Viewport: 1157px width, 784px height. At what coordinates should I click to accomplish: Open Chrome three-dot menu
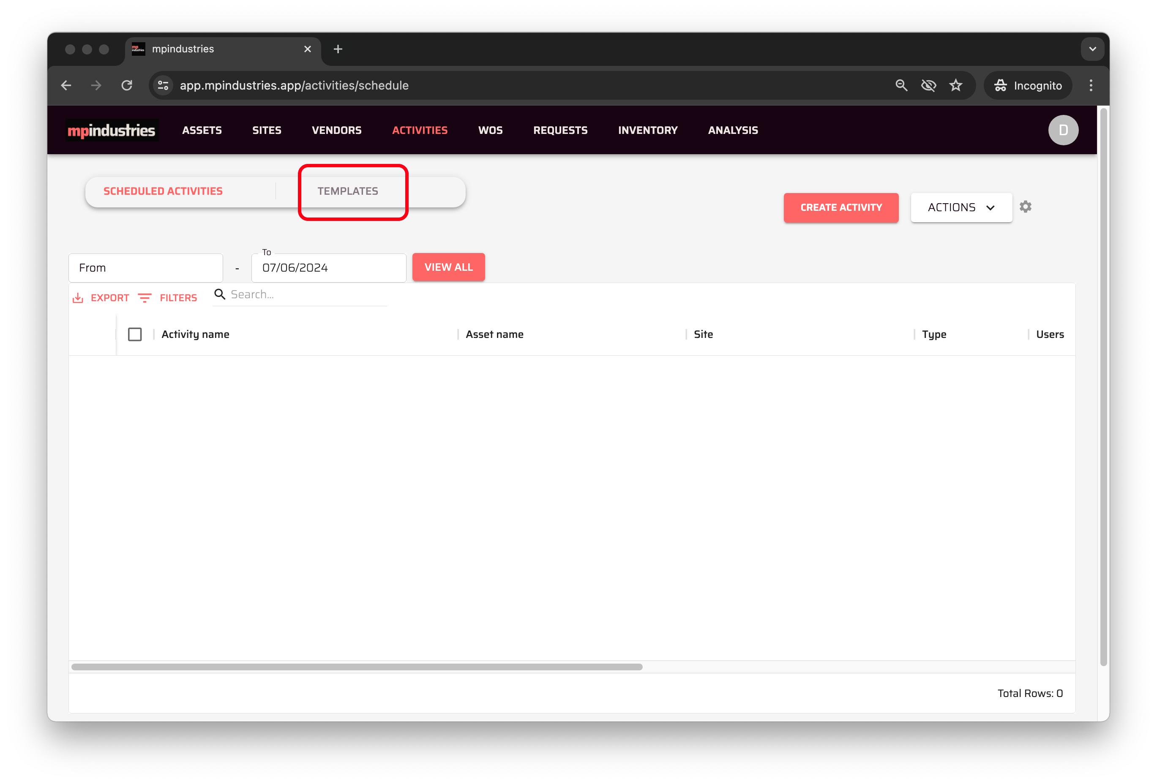pyautogui.click(x=1090, y=85)
